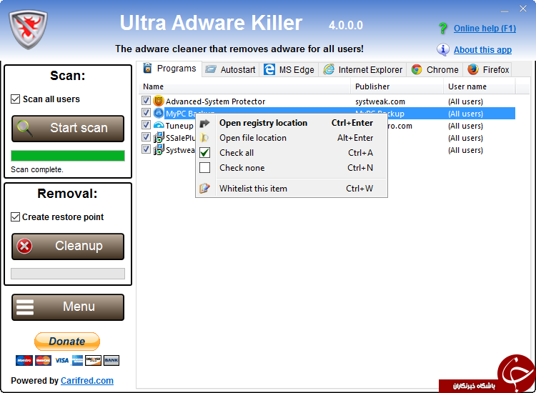The width and height of the screenshot is (536, 393).
Task: Switch to the Autostart tab
Action: pos(231,70)
